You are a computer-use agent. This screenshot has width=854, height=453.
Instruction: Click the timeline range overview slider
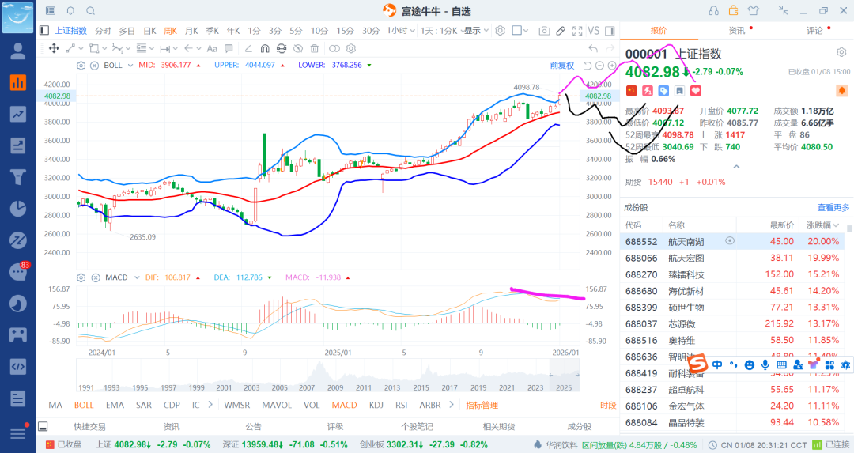pos(564,376)
